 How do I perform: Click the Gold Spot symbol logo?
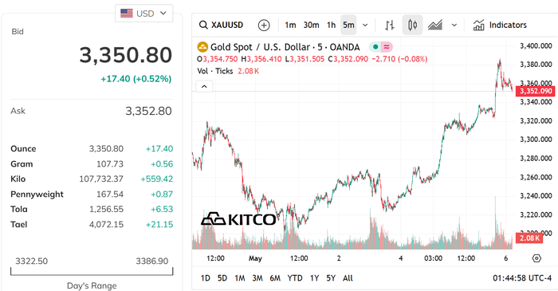click(x=202, y=47)
